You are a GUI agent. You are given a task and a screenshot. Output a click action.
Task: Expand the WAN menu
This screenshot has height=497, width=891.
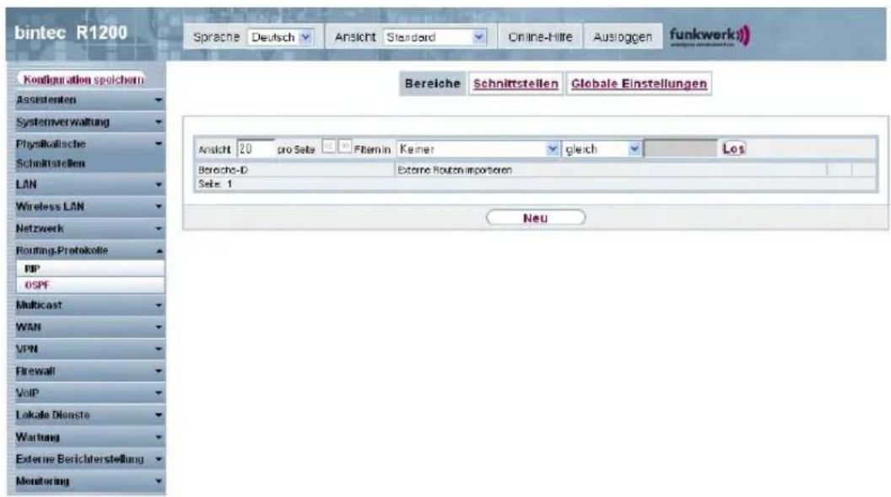coord(89,328)
